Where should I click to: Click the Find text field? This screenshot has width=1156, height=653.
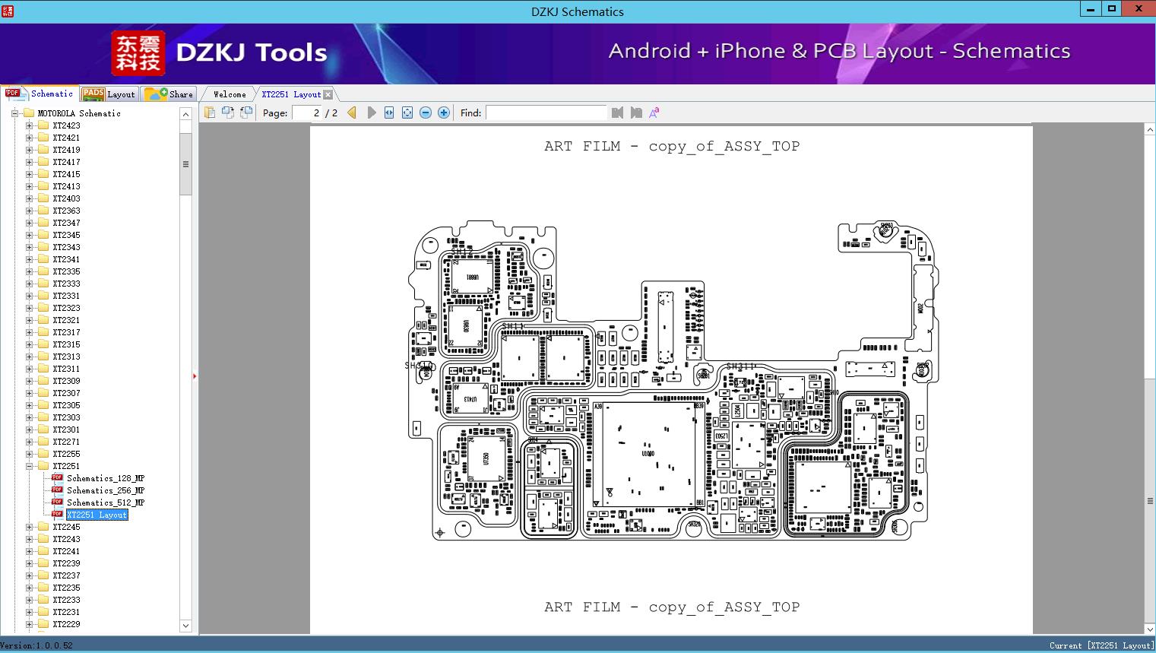click(x=546, y=113)
